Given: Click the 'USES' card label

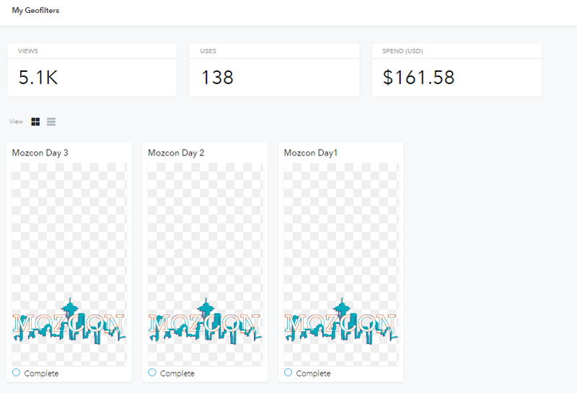Looking at the screenshot, I should pos(208,51).
